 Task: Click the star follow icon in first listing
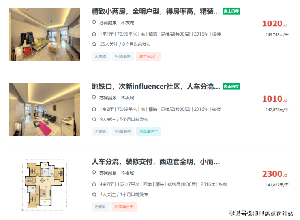click(94, 44)
